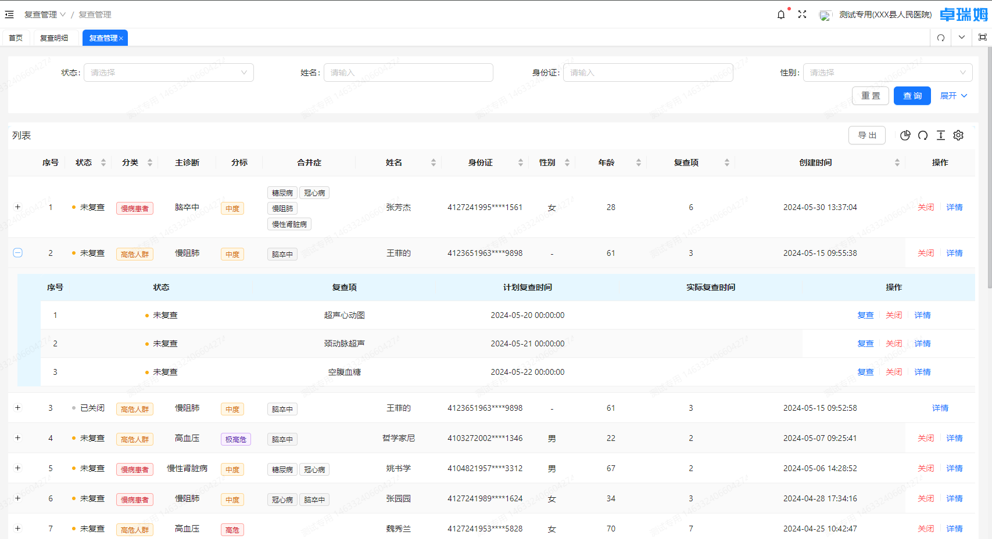Screen dimensions: 992x539
Task: Click the 重置 button
Action: coord(870,96)
